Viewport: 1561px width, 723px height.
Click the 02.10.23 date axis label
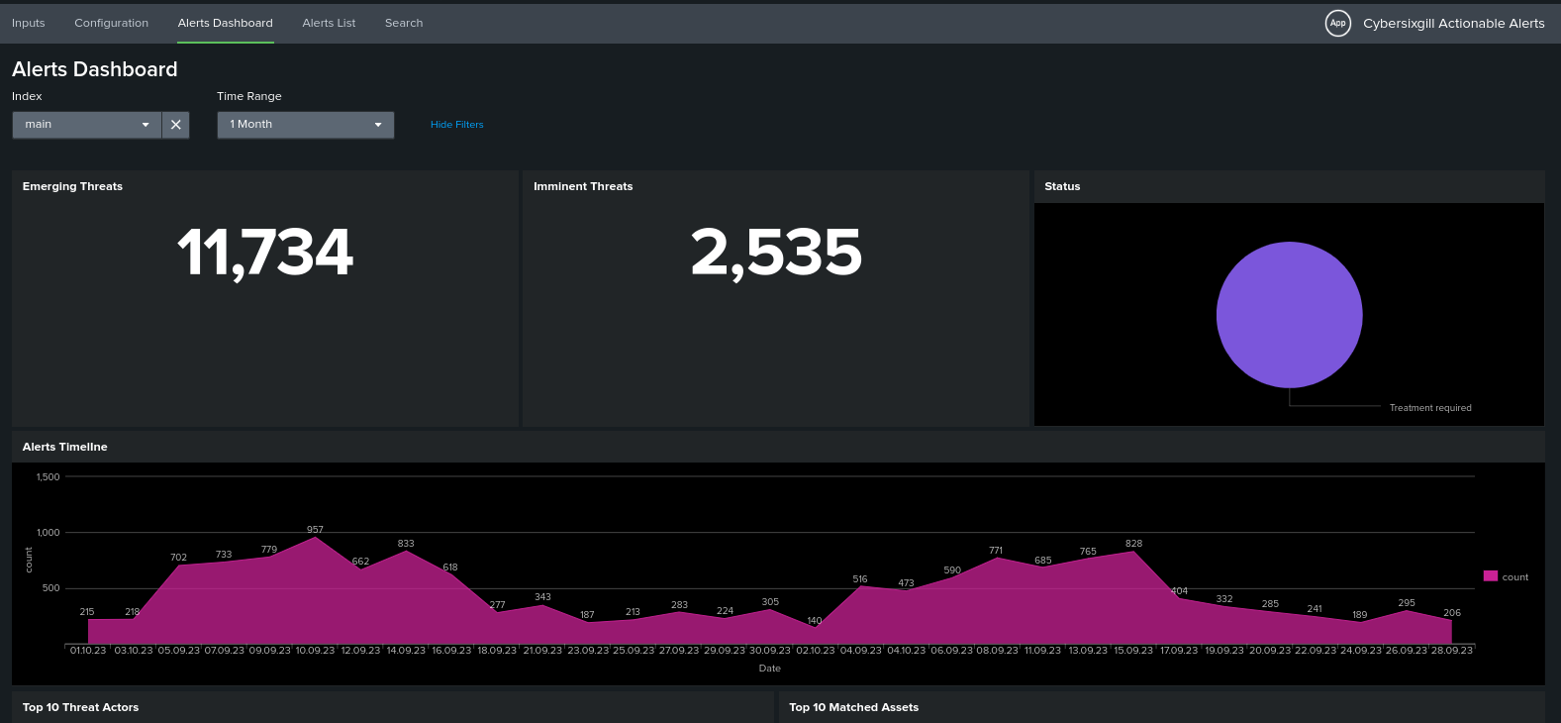pos(816,651)
